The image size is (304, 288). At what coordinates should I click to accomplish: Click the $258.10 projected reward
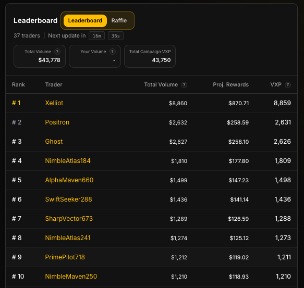pyautogui.click(x=238, y=142)
